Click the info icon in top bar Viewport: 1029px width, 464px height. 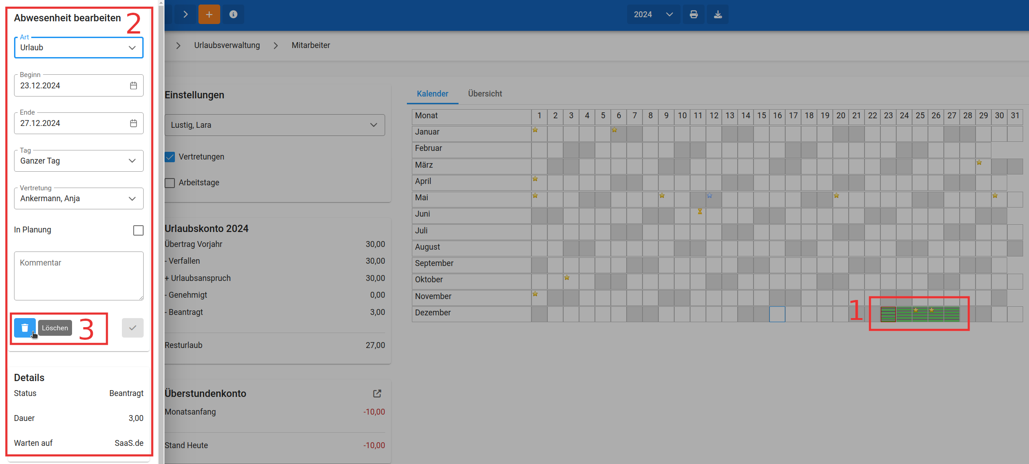tap(233, 14)
